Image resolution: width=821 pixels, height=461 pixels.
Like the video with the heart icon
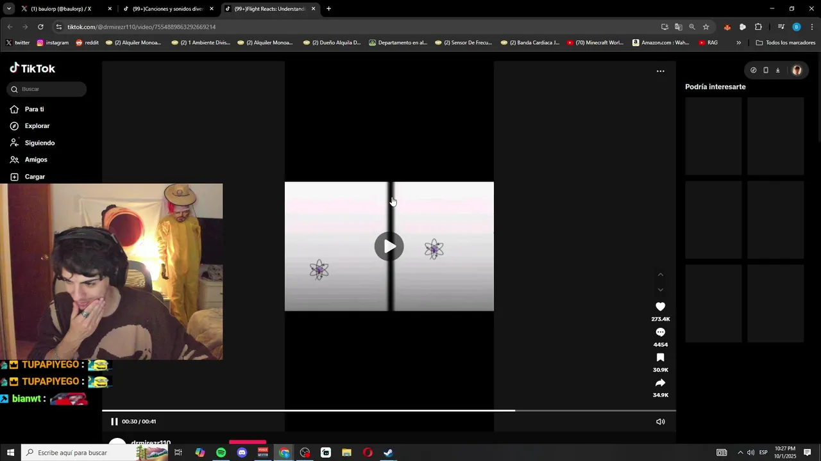[x=660, y=307]
